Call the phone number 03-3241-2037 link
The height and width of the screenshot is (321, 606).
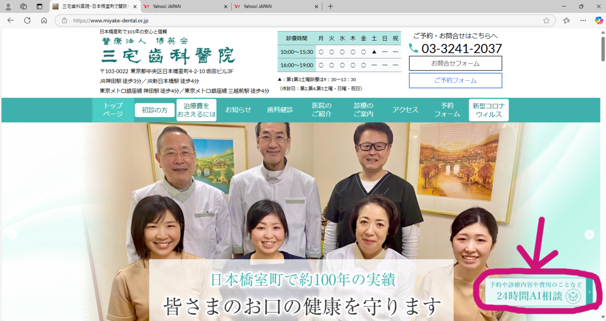click(461, 49)
